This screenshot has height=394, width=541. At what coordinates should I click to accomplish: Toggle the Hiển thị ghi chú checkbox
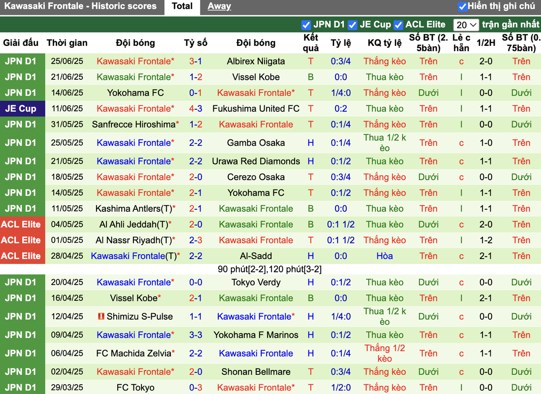click(x=462, y=6)
